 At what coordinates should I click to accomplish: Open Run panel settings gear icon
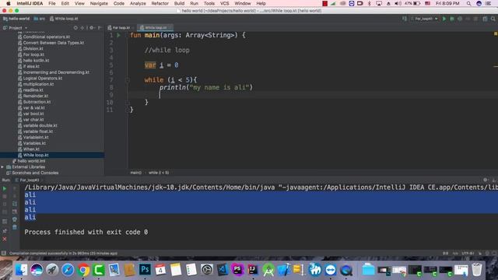pos(485,180)
